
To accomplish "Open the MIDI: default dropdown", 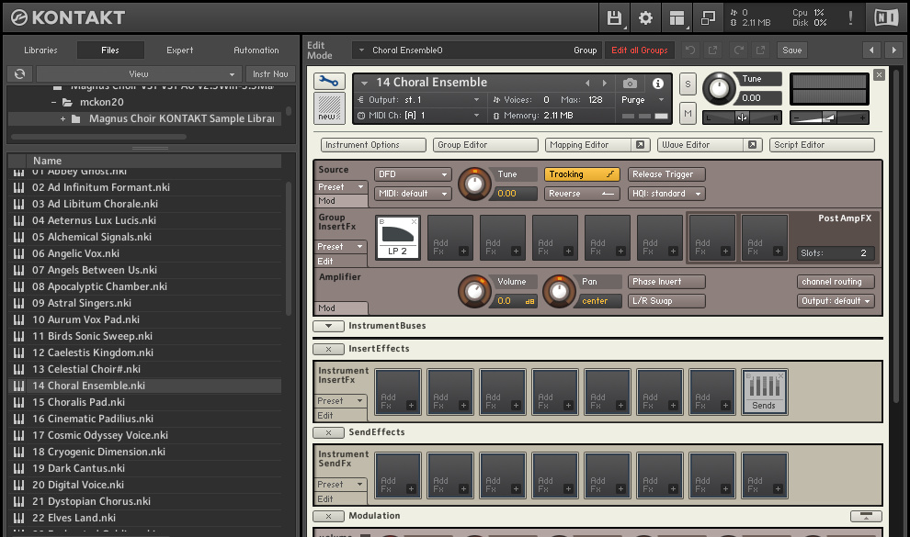I will point(413,194).
